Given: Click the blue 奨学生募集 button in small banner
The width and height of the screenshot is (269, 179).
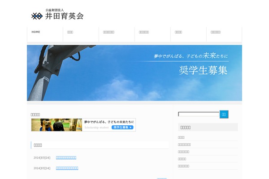Looking at the screenshot, I should pyautogui.click(x=122, y=127).
